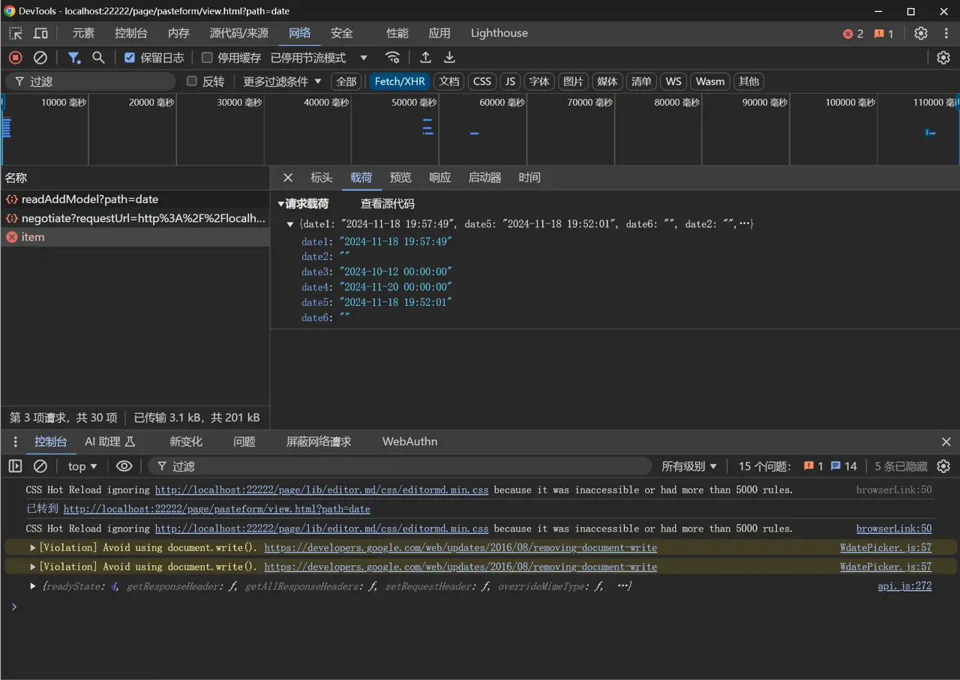
Task: Open the 标头 tab
Action: point(322,178)
